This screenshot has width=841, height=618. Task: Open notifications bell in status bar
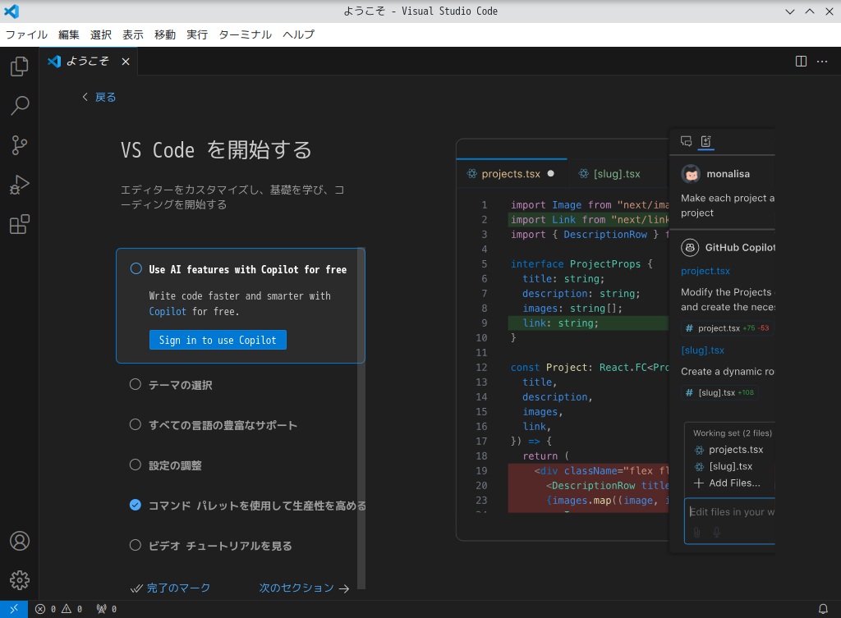823,609
